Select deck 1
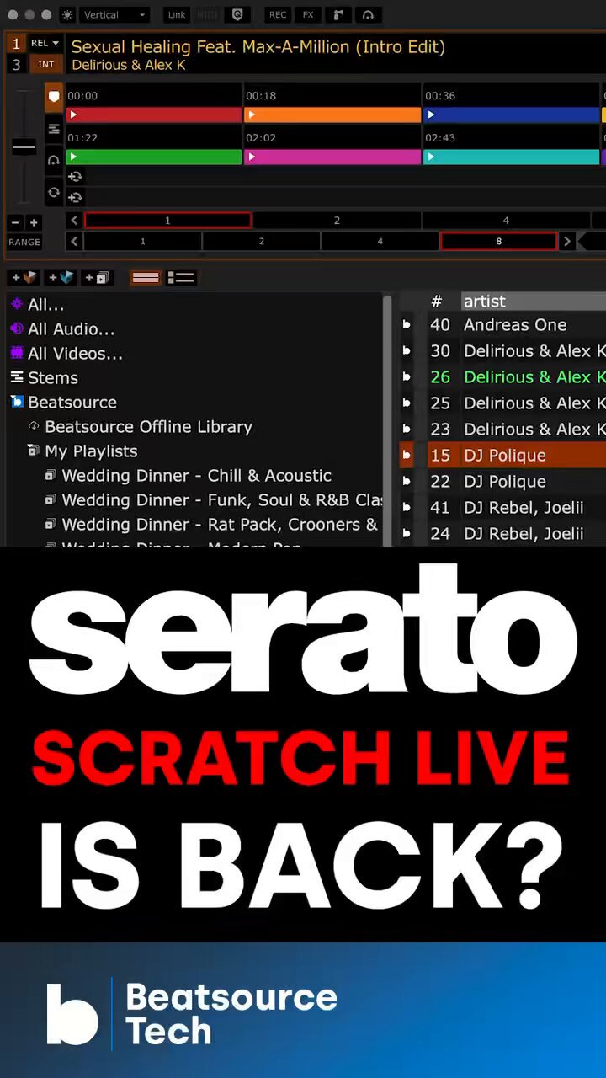This screenshot has width=606, height=1078. click(x=16, y=44)
